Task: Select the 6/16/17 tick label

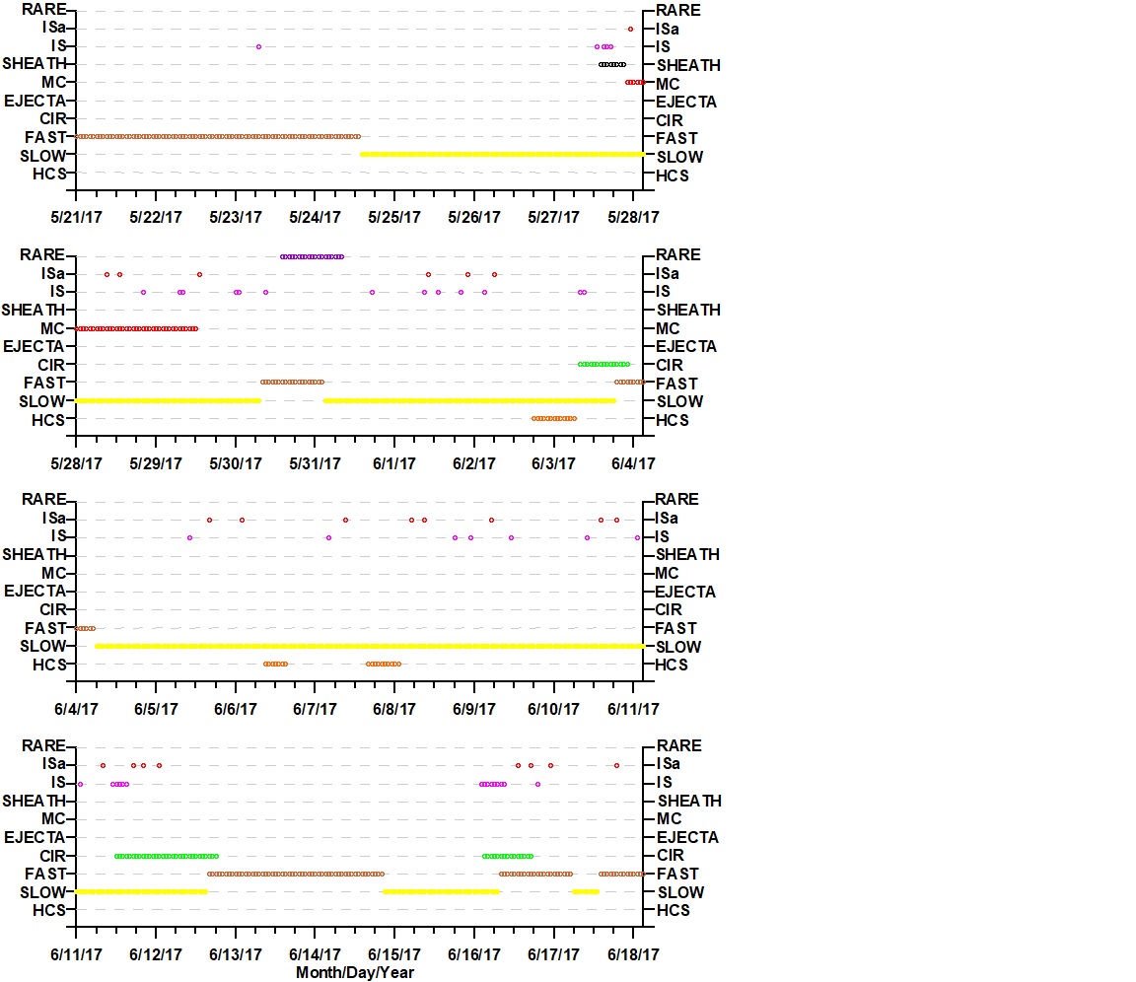Action: click(473, 954)
